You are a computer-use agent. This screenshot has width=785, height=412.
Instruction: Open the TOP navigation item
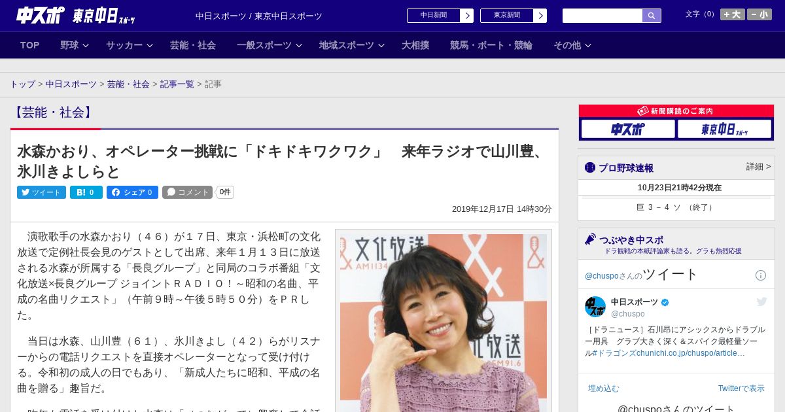[x=30, y=45]
